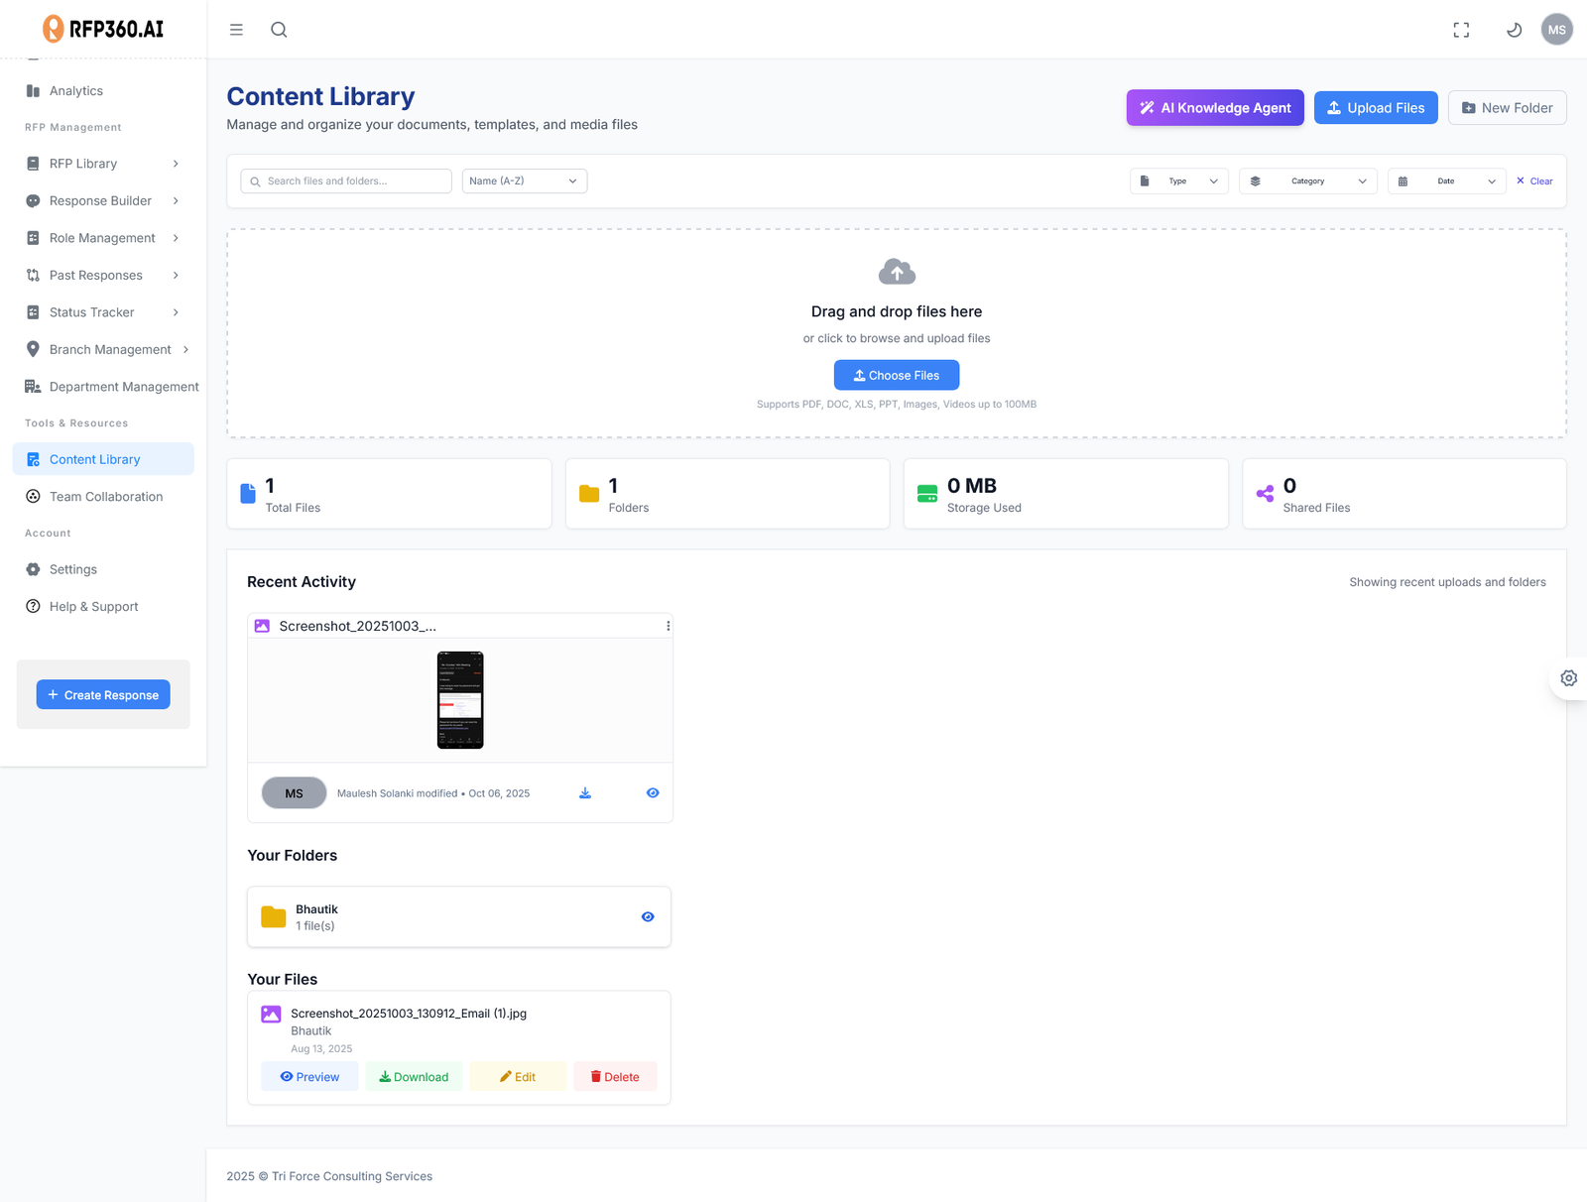Open the three-dot menu on the Screenshot card
This screenshot has height=1202, width=1587.
[668, 626]
